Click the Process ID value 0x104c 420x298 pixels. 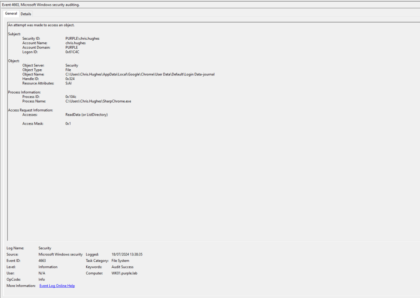coord(71,97)
